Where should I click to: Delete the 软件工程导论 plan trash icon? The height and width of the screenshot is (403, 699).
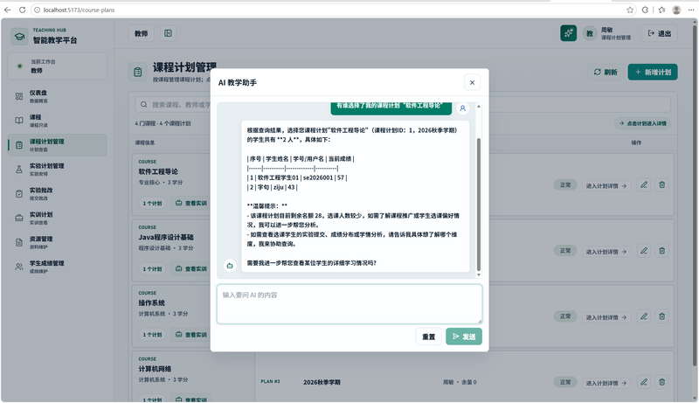tap(662, 184)
